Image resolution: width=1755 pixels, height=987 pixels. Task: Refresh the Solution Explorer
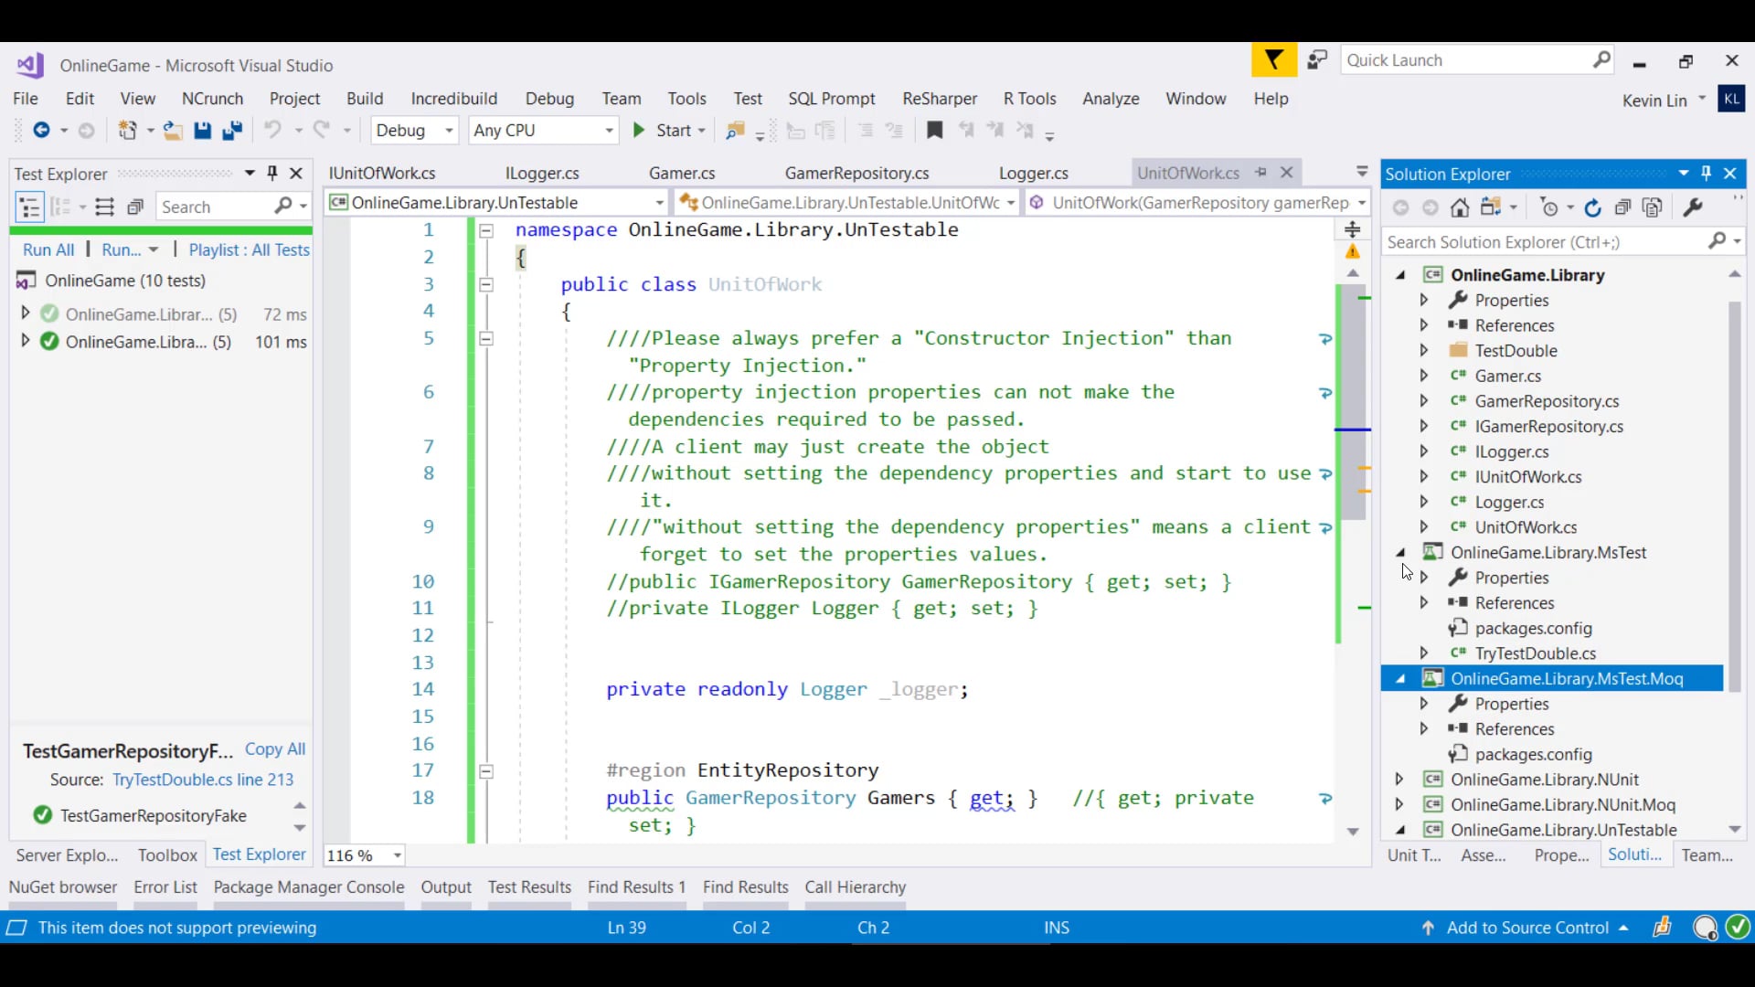click(x=1592, y=207)
